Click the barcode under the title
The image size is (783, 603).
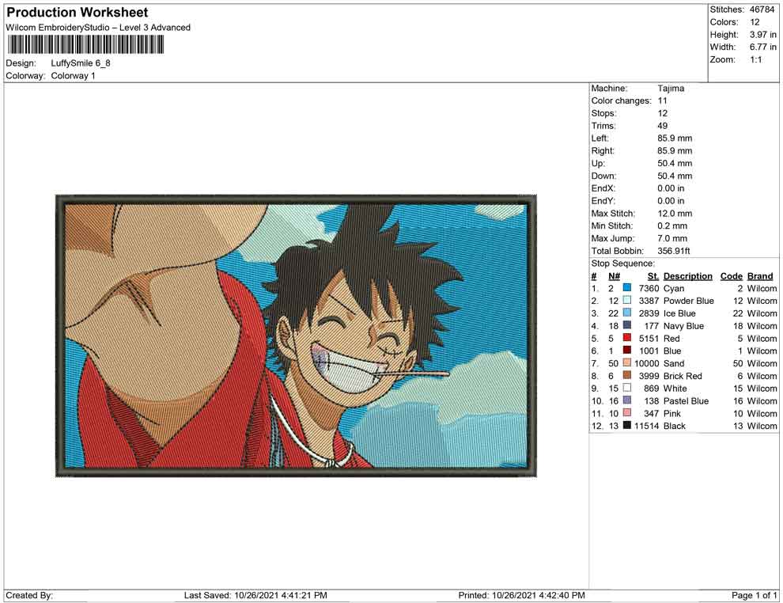(x=85, y=44)
